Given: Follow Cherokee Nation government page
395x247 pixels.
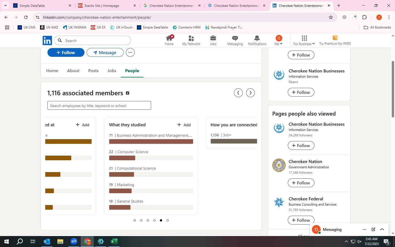Looking at the screenshot, I should [301, 183].
